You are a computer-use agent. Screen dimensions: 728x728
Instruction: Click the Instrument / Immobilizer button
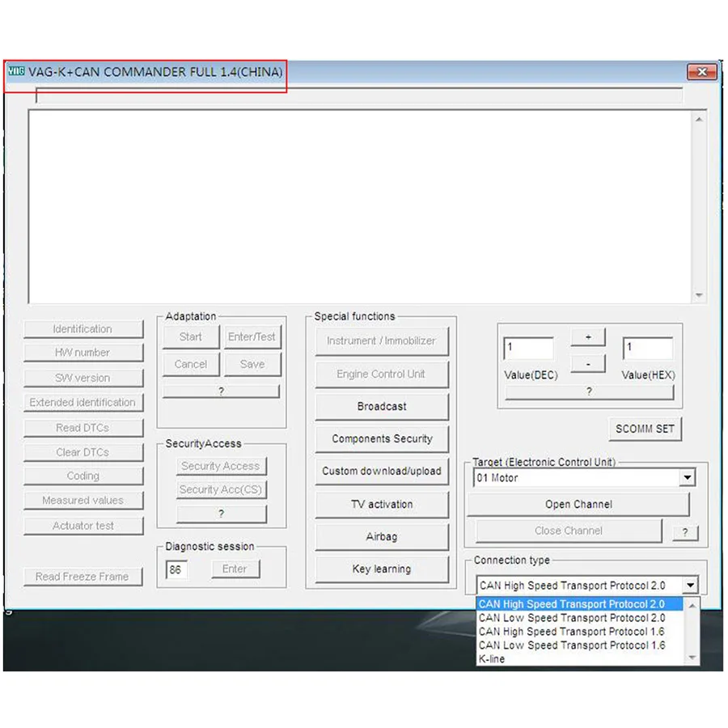pos(382,341)
